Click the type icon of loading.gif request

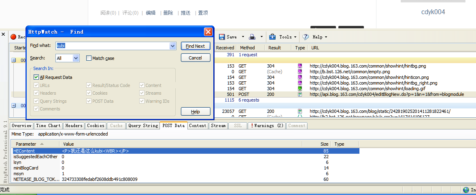click(300, 89)
